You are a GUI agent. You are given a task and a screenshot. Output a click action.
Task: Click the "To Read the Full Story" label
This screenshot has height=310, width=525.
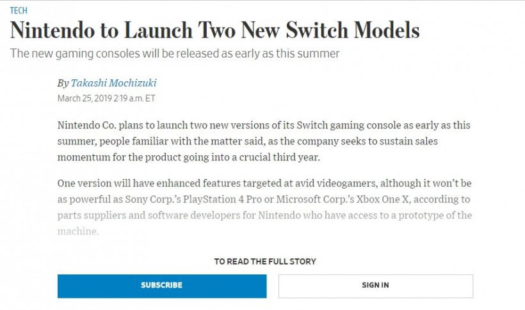tap(265, 261)
